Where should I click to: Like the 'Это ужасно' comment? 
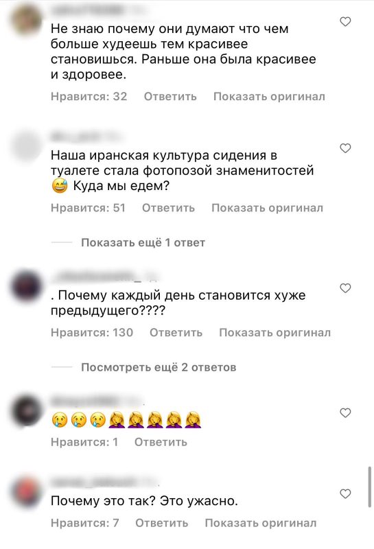click(x=345, y=493)
